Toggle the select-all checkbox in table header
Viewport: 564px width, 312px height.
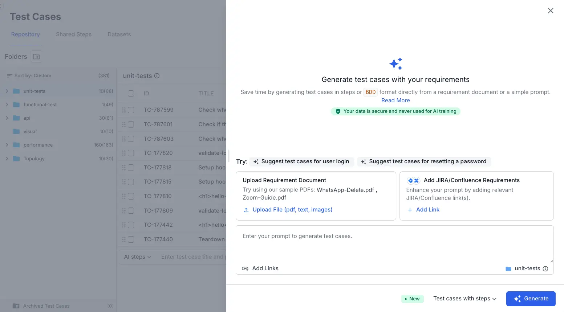[x=131, y=94]
